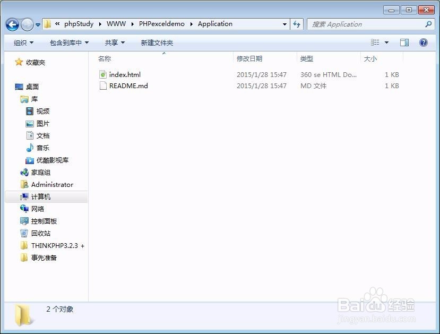The image size is (440, 334).
Task: Click the back navigation arrow
Action: point(12,24)
